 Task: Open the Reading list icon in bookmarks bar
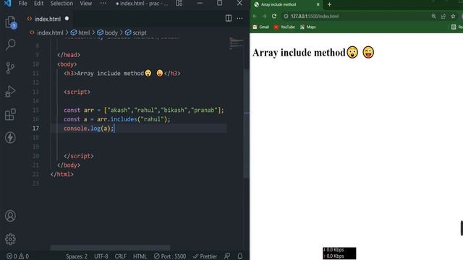point(454,27)
